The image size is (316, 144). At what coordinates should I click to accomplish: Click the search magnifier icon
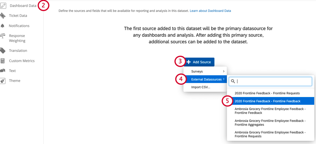coord(233,81)
